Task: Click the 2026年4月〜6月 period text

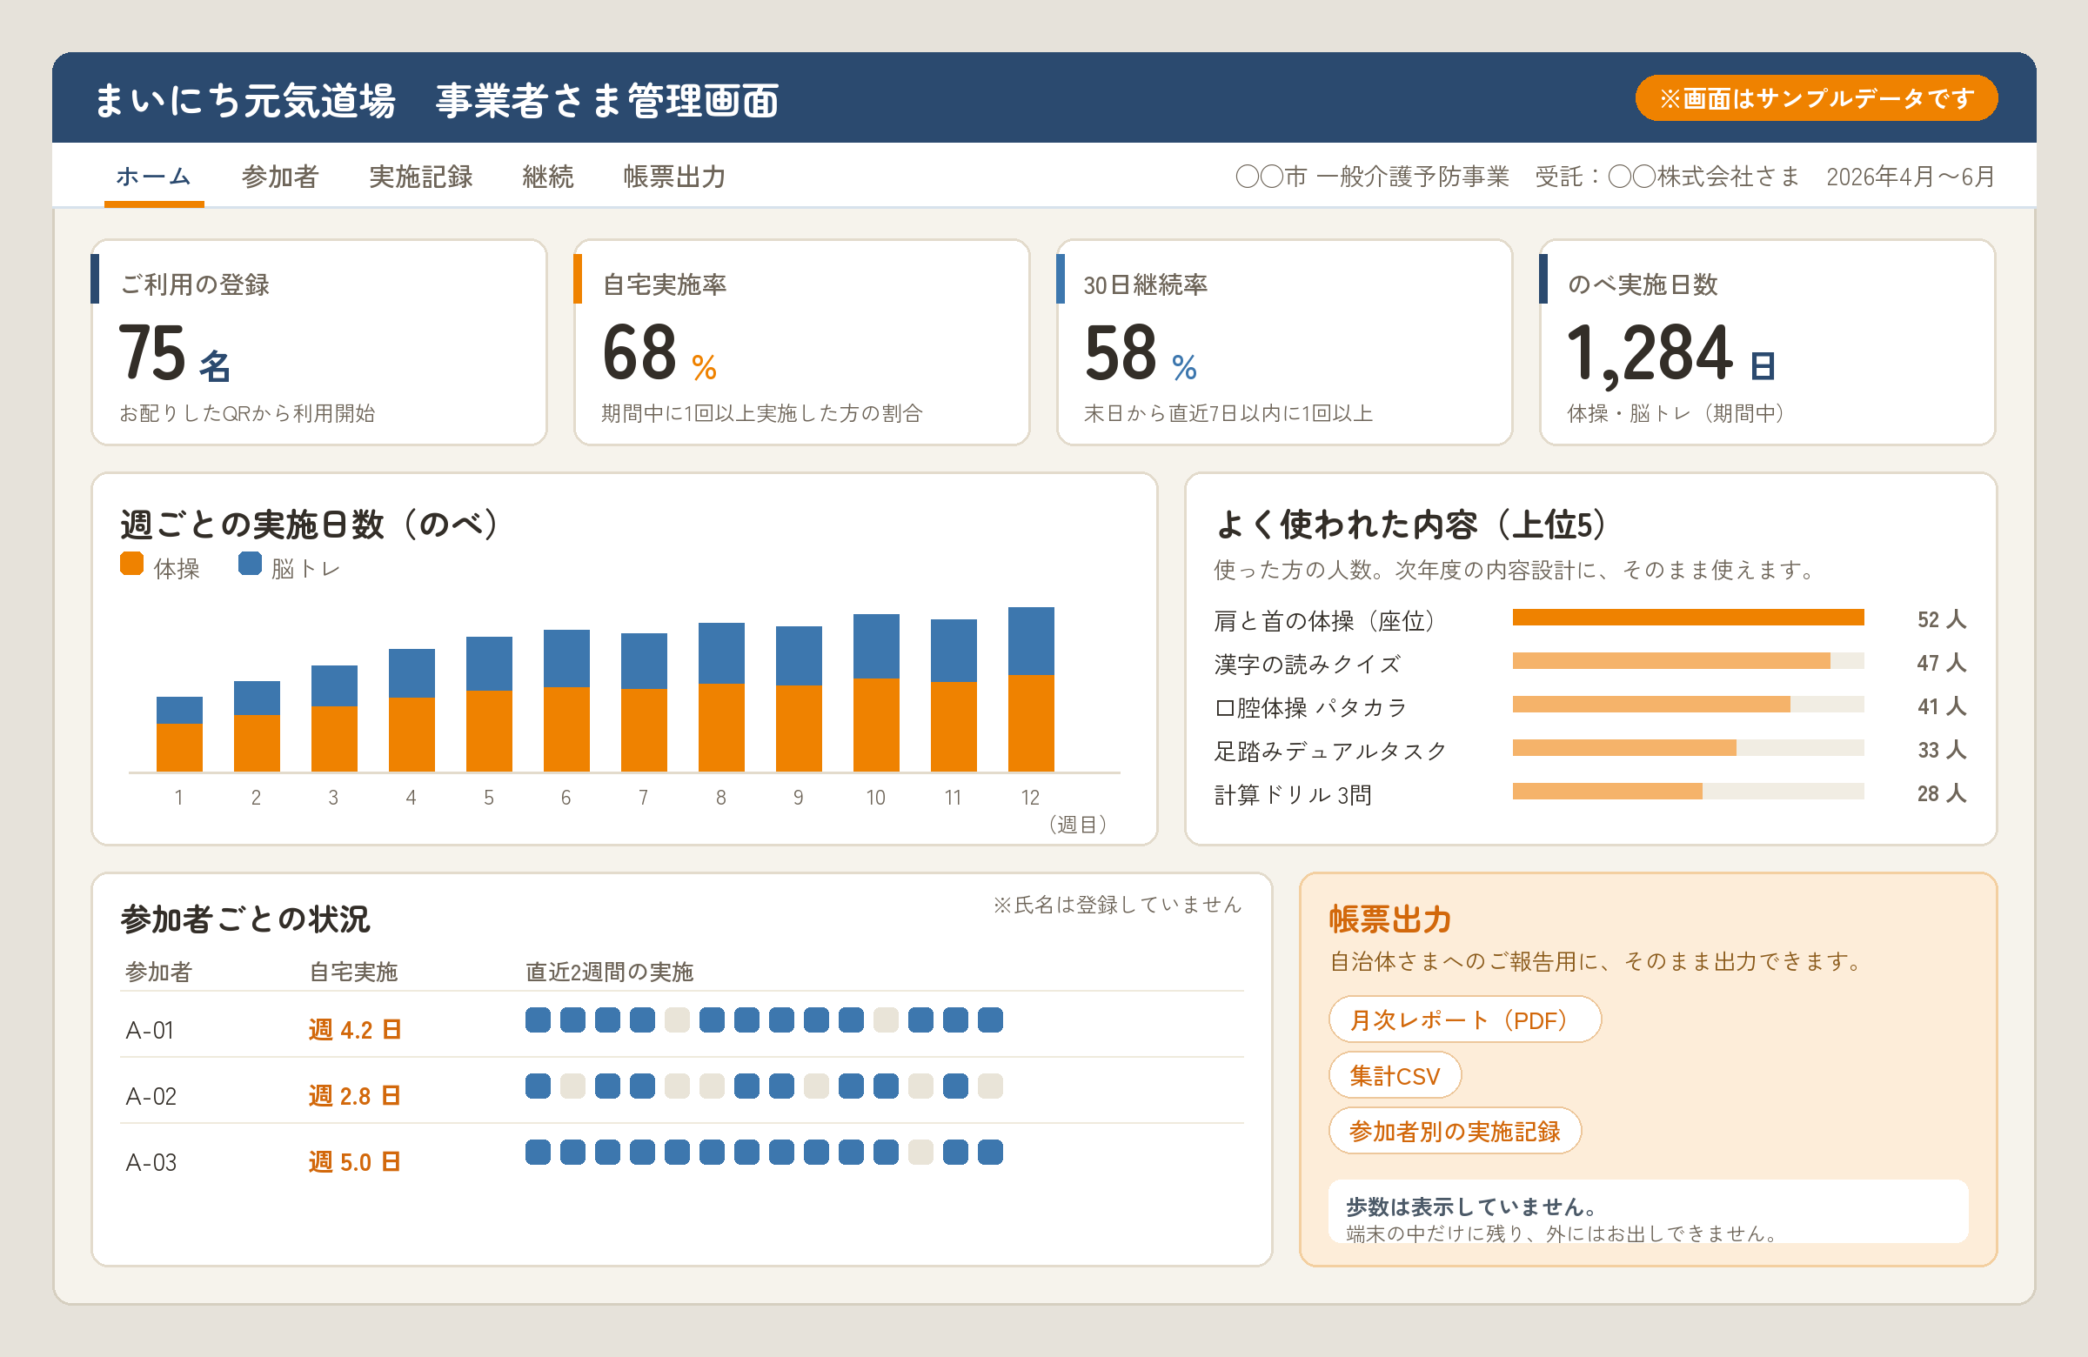Action: [x=1910, y=177]
